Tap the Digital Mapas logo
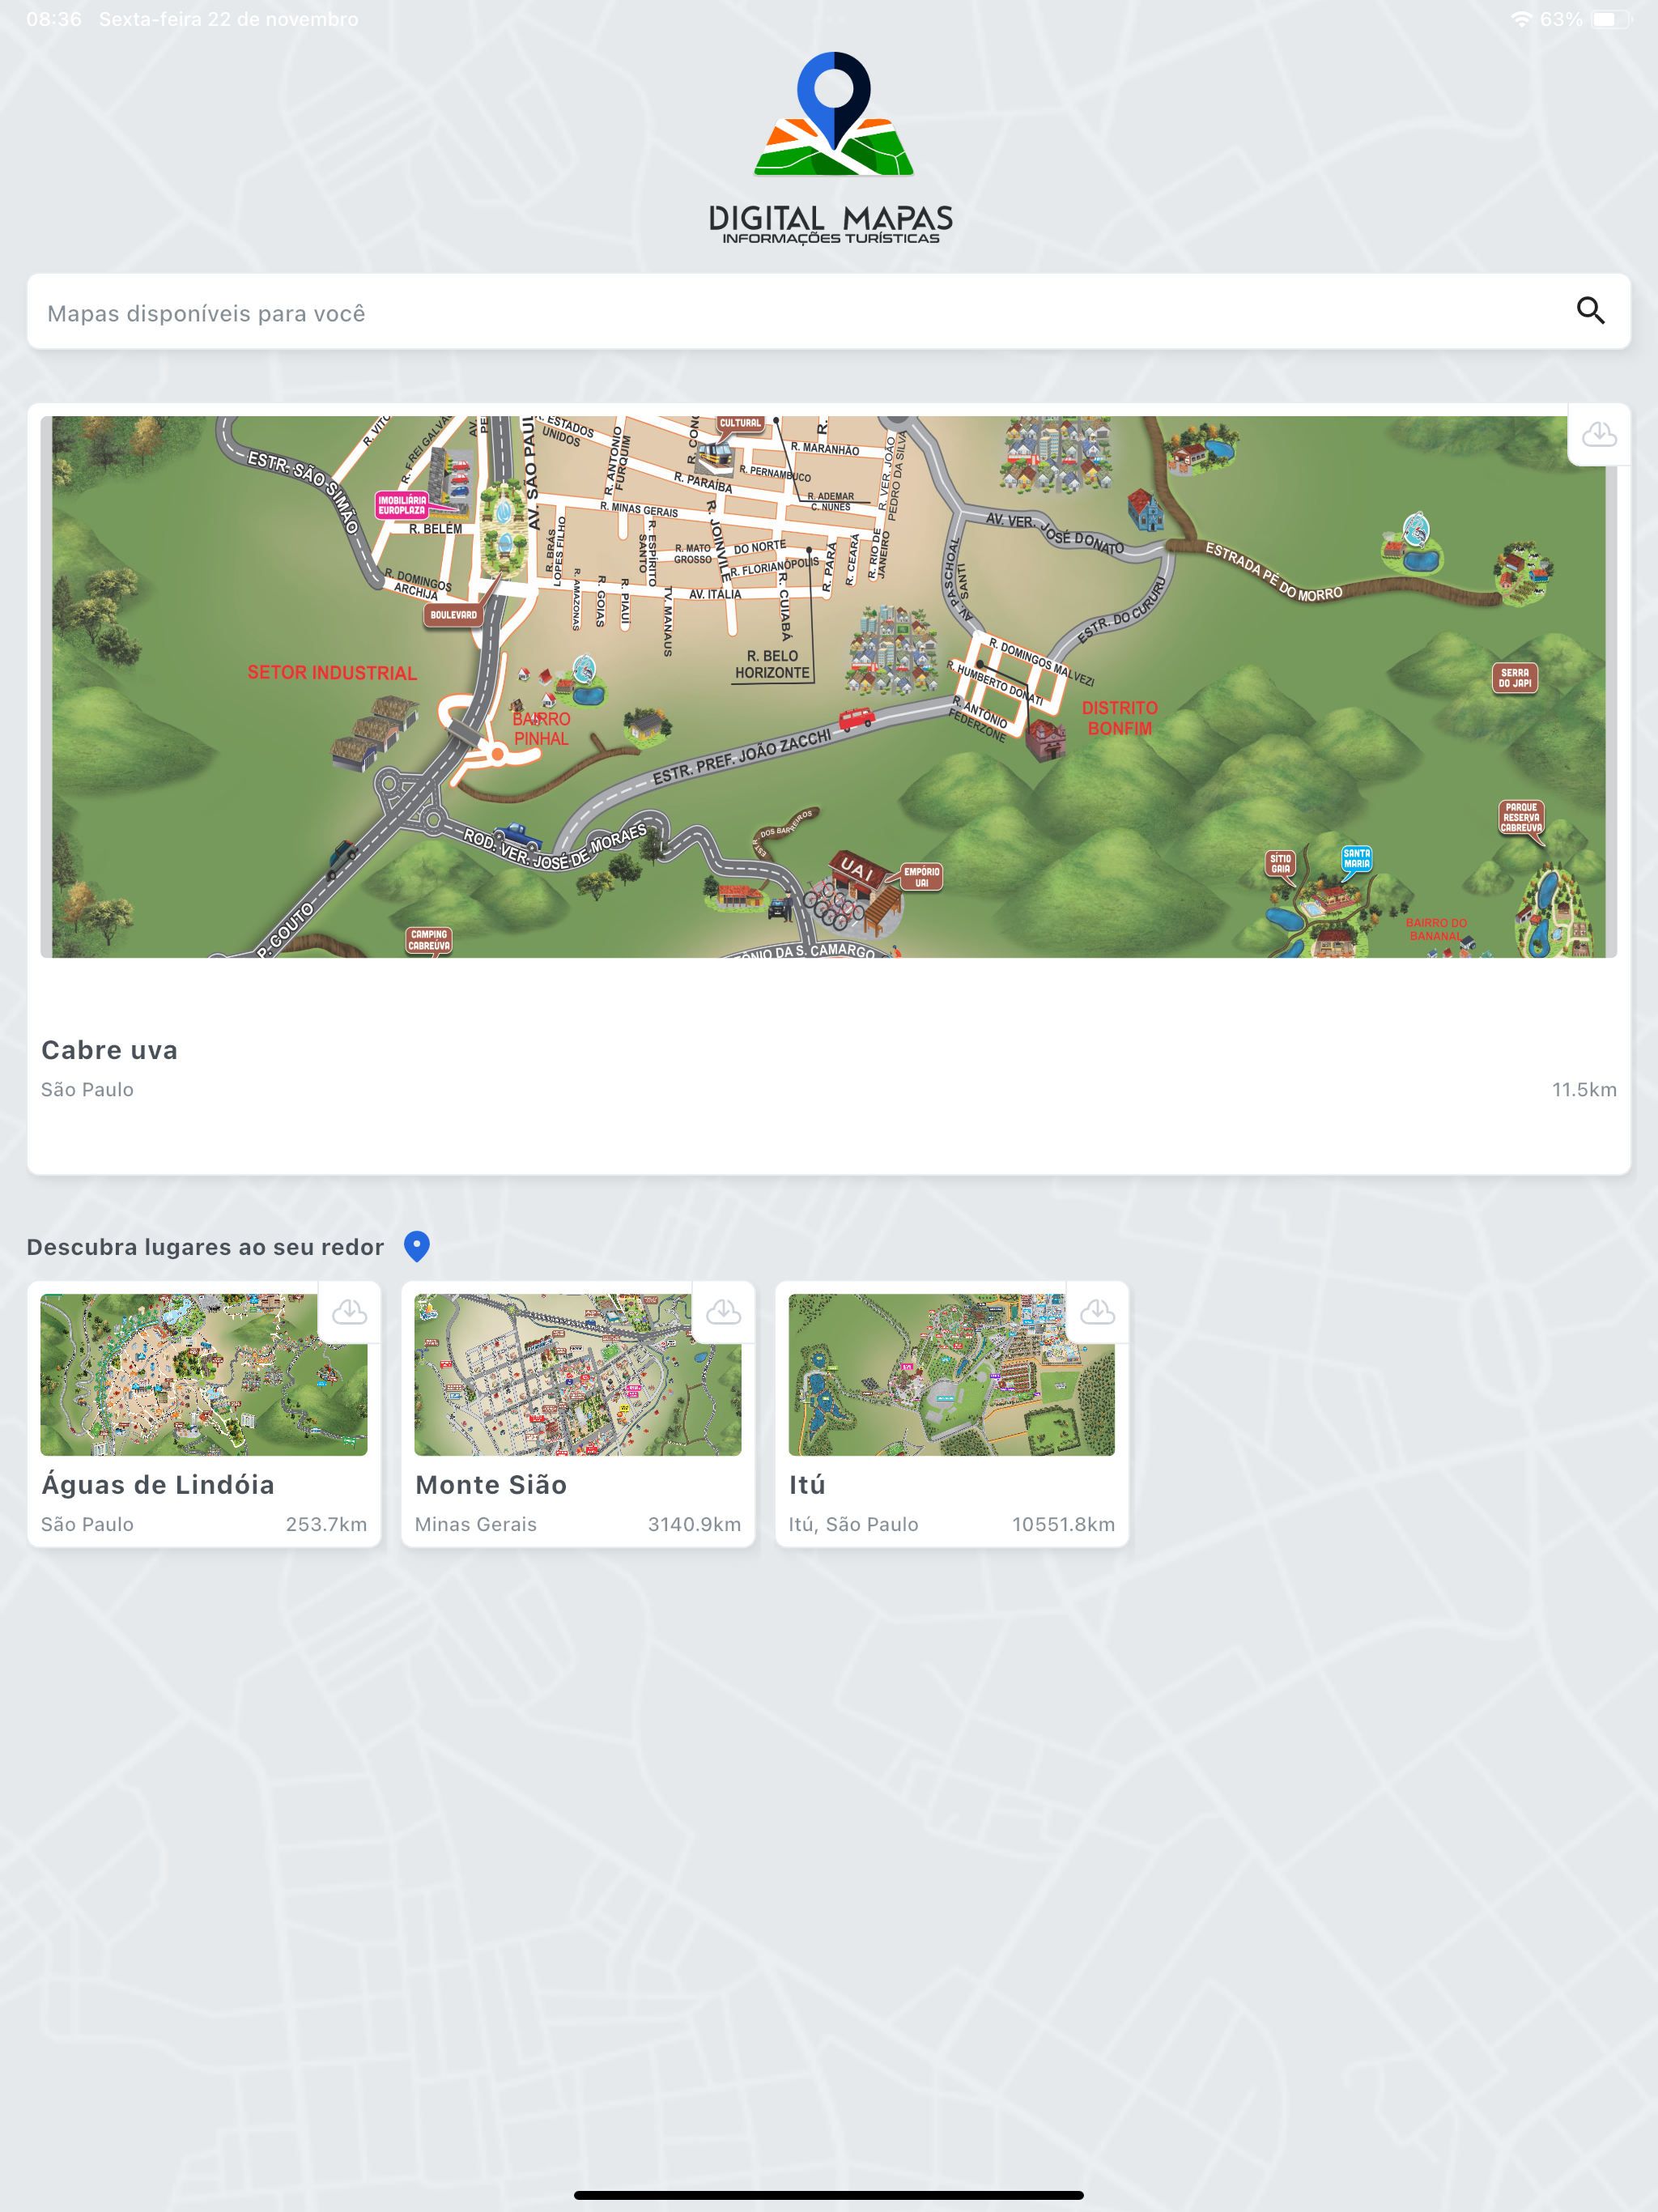The image size is (1658, 2212). pos(831,147)
